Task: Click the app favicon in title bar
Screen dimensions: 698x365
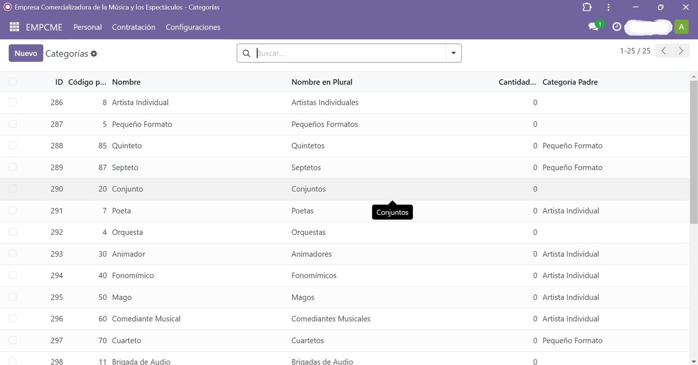Action: click(x=7, y=7)
